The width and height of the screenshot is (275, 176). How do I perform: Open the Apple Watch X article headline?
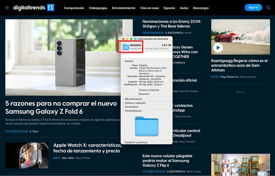87,148
